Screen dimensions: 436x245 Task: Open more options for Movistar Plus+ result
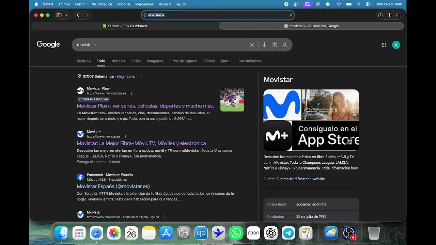pos(131,93)
